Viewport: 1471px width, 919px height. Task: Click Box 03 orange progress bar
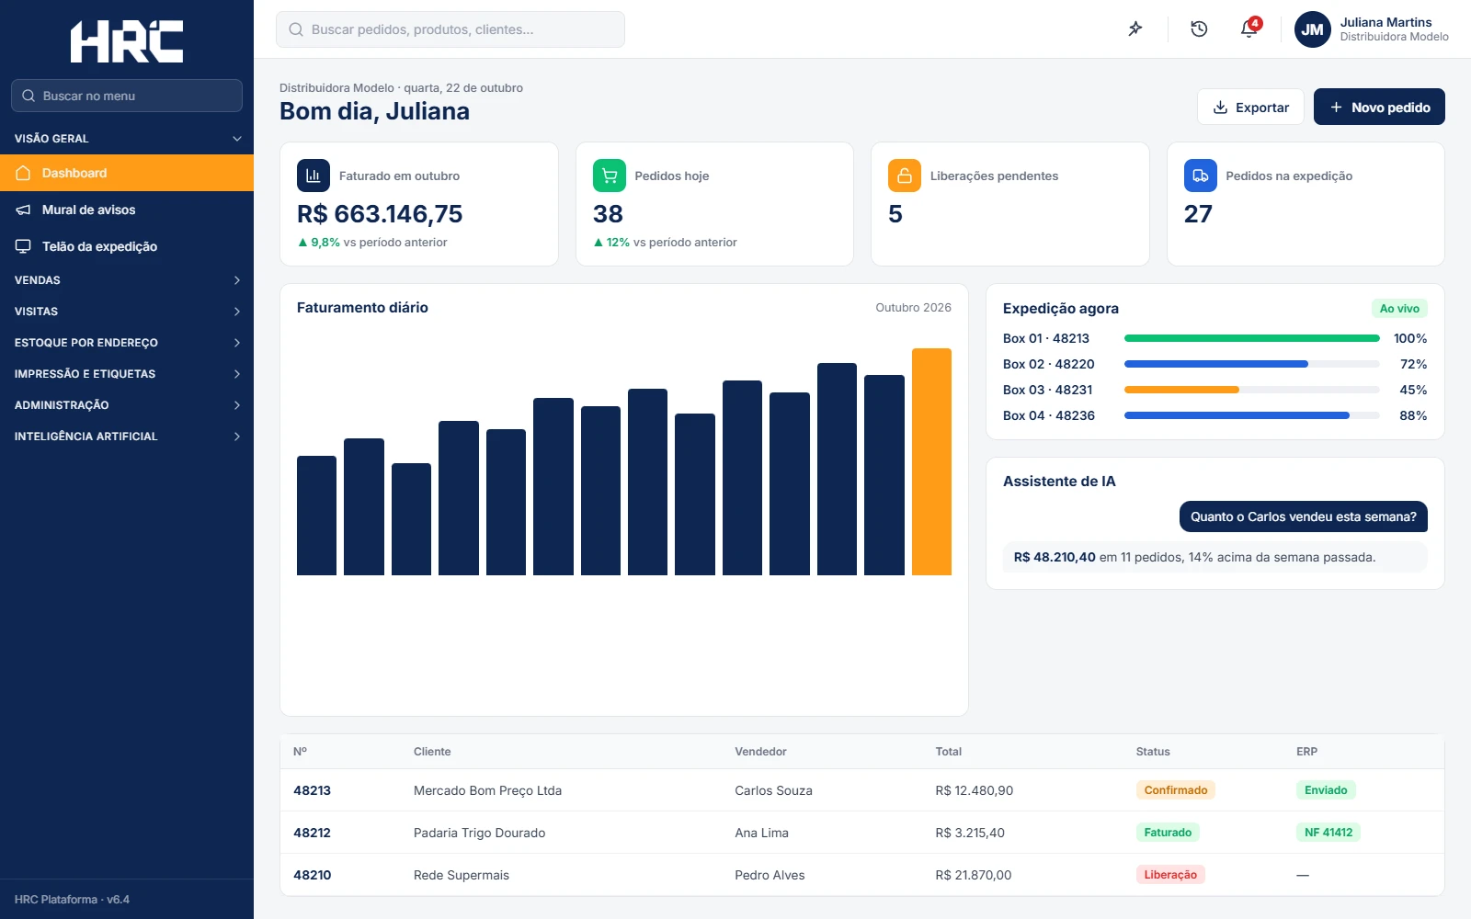point(1182,390)
